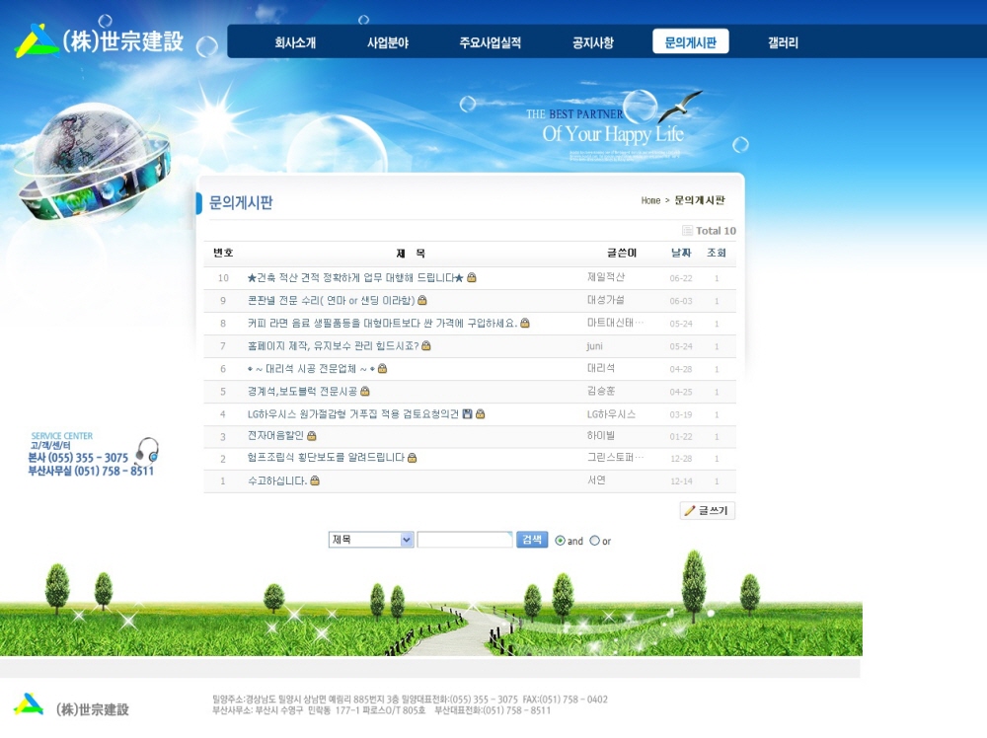The width and height of the screenshot is (987, 738).
Task: Click the lock icon beside 수고하십니다
Action: pyautogui.click(x=315, y=481)
